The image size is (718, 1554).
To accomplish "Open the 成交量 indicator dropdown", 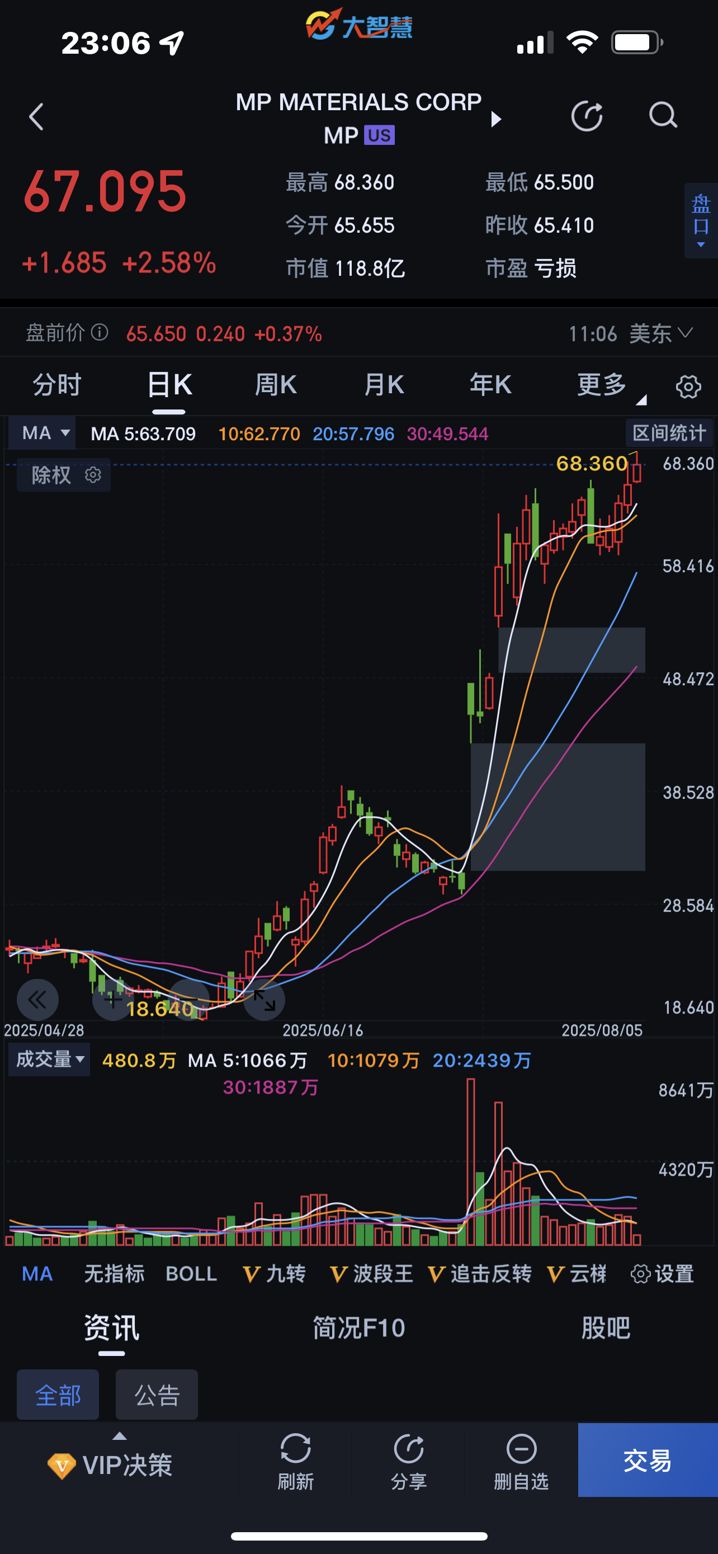I will 49,1059.
